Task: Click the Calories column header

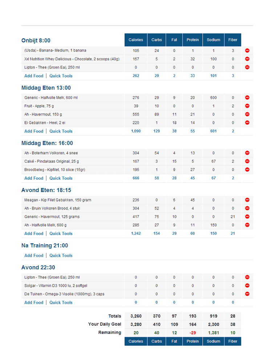Action: pyautogui.click(x=136, y=40)
